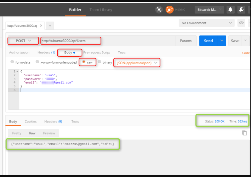The height and width of the screenshot is (177, 251).
Task: Click the "email" line in the editor
Action: click(48, 82)
